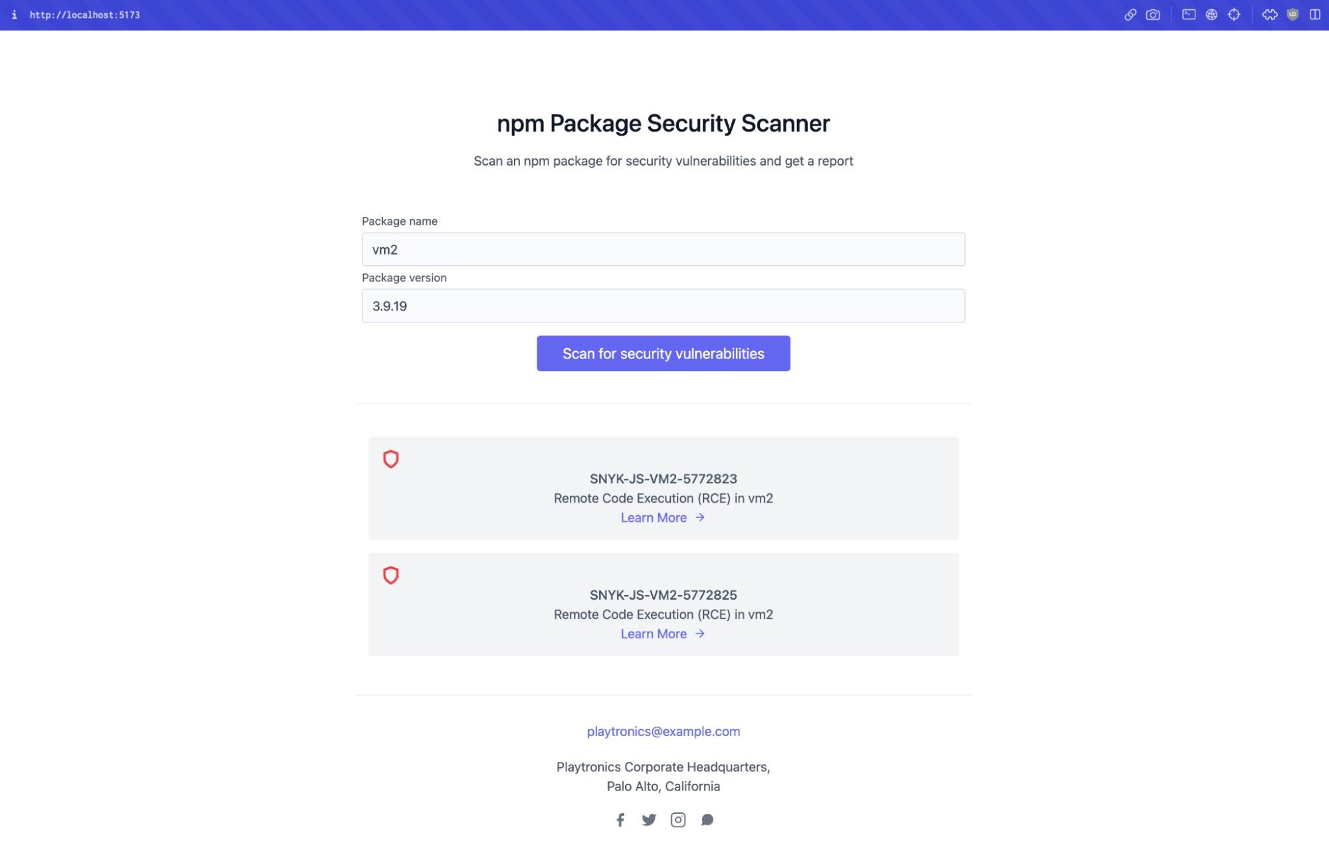
Task: Click the Scan for security vulnerabilities button
Action: [x=664, y=352]
